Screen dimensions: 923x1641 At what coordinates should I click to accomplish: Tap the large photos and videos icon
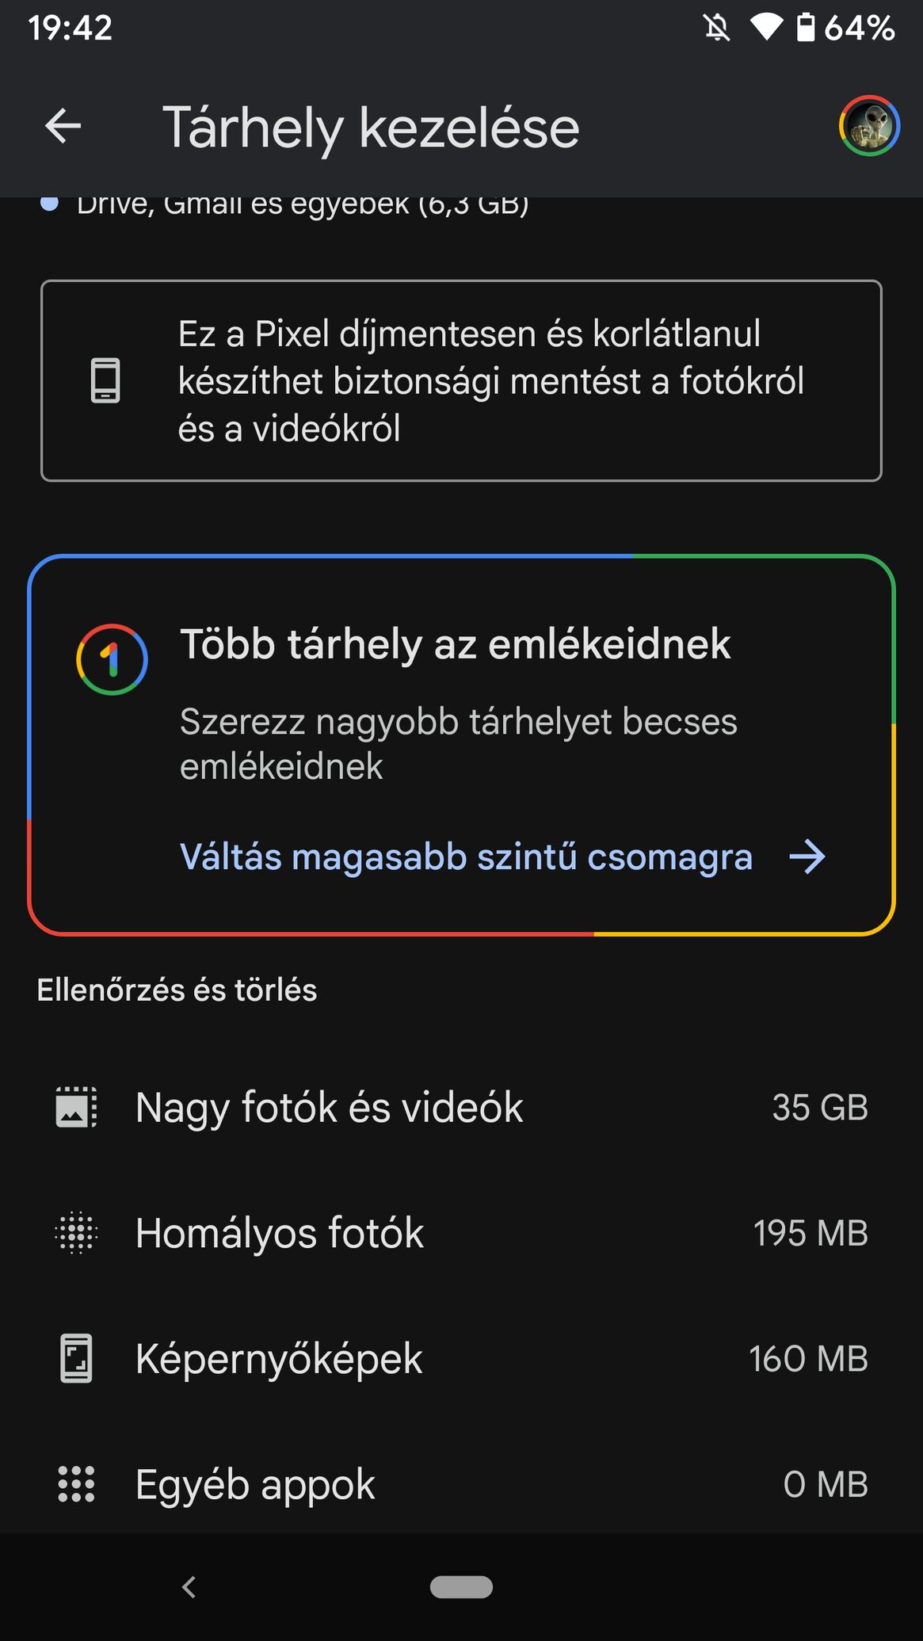pyautogui.click(x=76, y=1107)
